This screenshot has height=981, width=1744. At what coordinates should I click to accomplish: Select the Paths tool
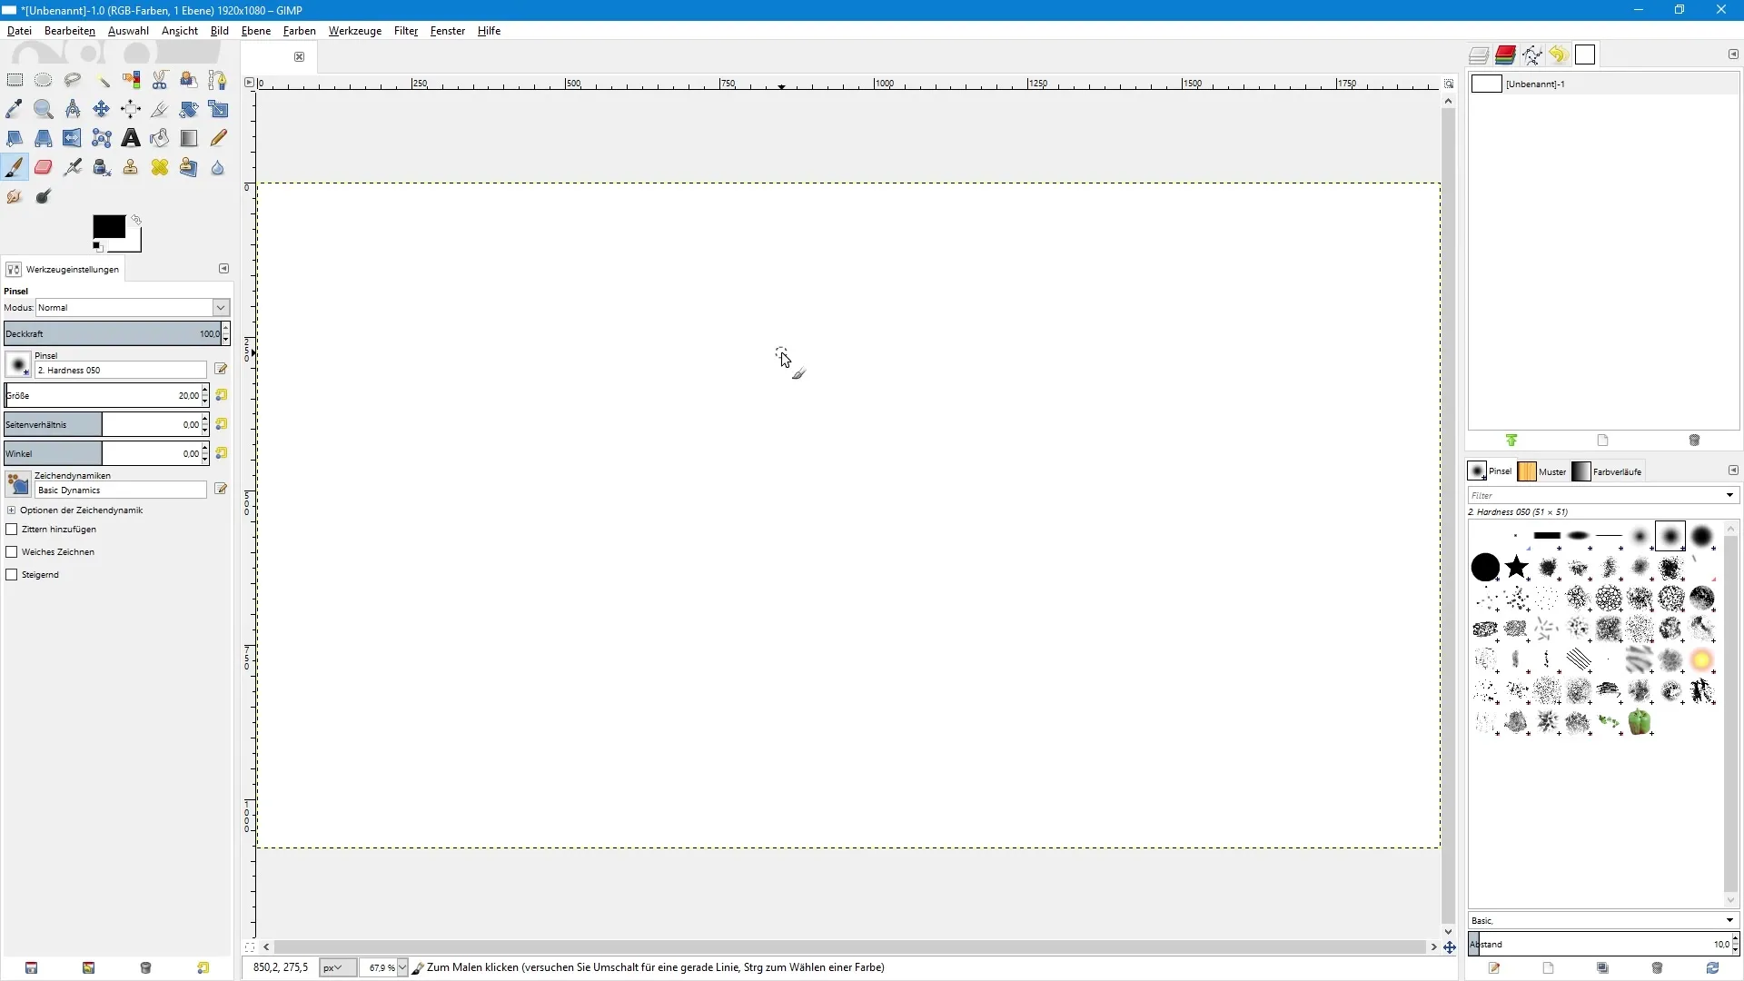[x=218, y=80]
